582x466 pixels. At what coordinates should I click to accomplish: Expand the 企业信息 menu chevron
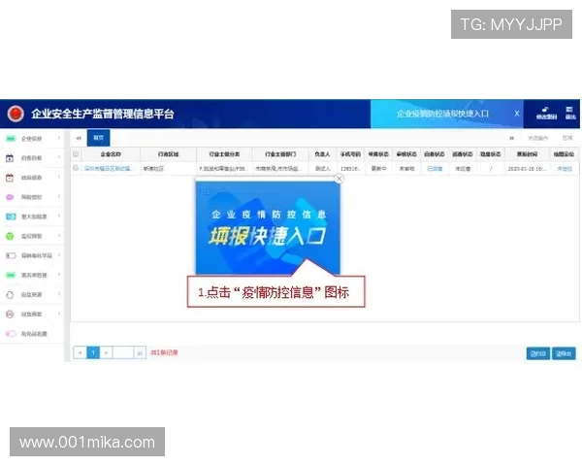pyautogui.click(x=58, y=138)
